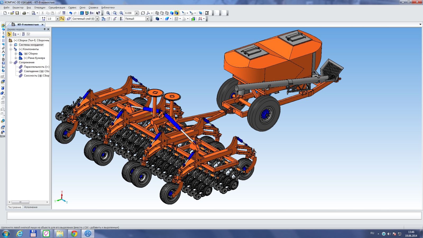The image size is (423, 238).
Task: Click the Save document icon
Action: pyautogui.click(x=17, y=13)
